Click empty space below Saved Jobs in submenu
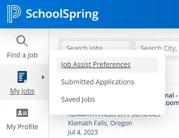 107,109
